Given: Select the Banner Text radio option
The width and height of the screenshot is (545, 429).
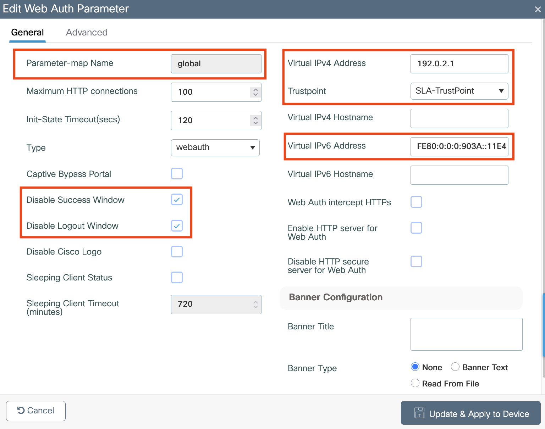Looking at the screenshot, I should point(455,367).
